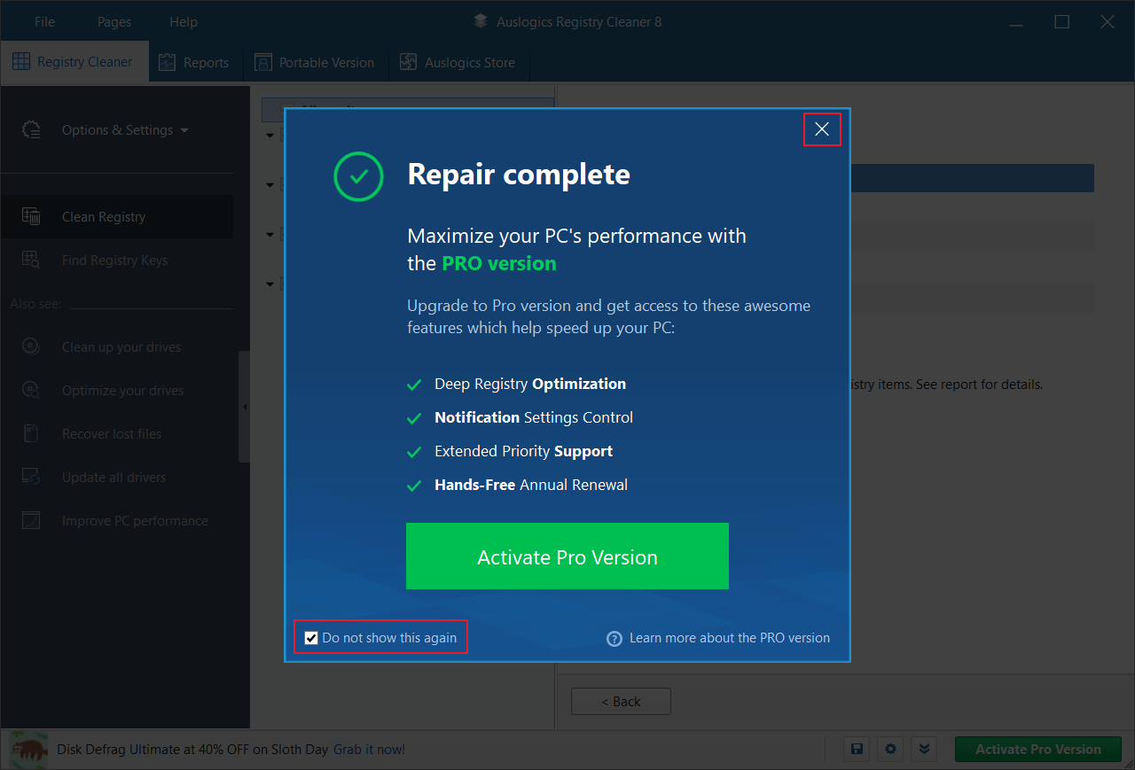Select Clean Registry in sidebar
The width and height of the screenshot is (1135, 770).
117,217
